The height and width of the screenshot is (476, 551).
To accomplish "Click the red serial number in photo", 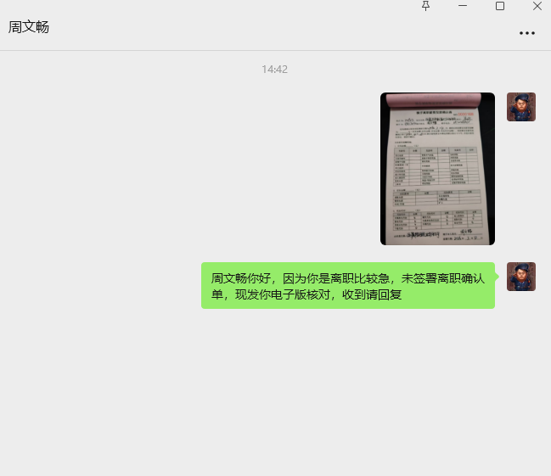I will [464, 115].
